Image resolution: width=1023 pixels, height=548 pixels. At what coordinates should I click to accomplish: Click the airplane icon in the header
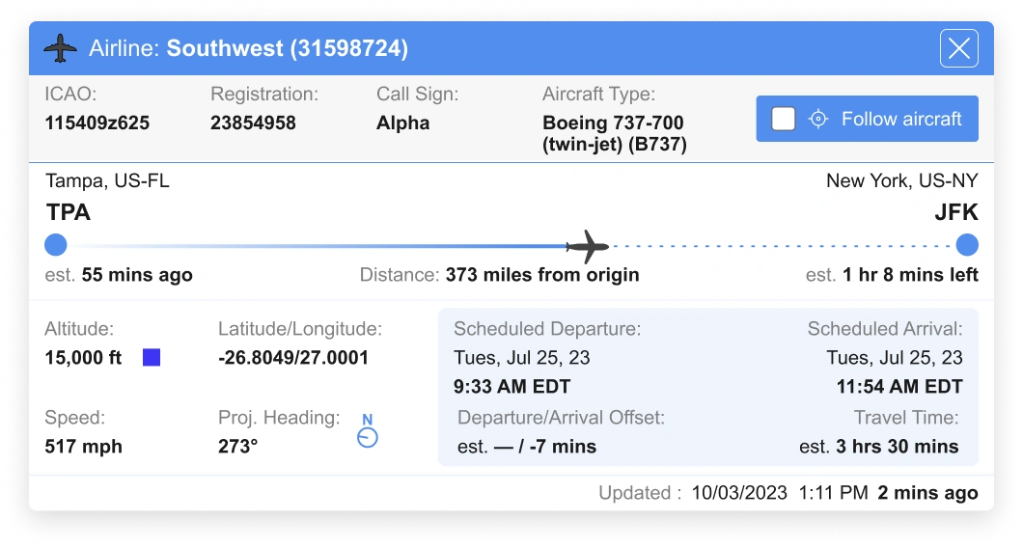tap(60, 48)
